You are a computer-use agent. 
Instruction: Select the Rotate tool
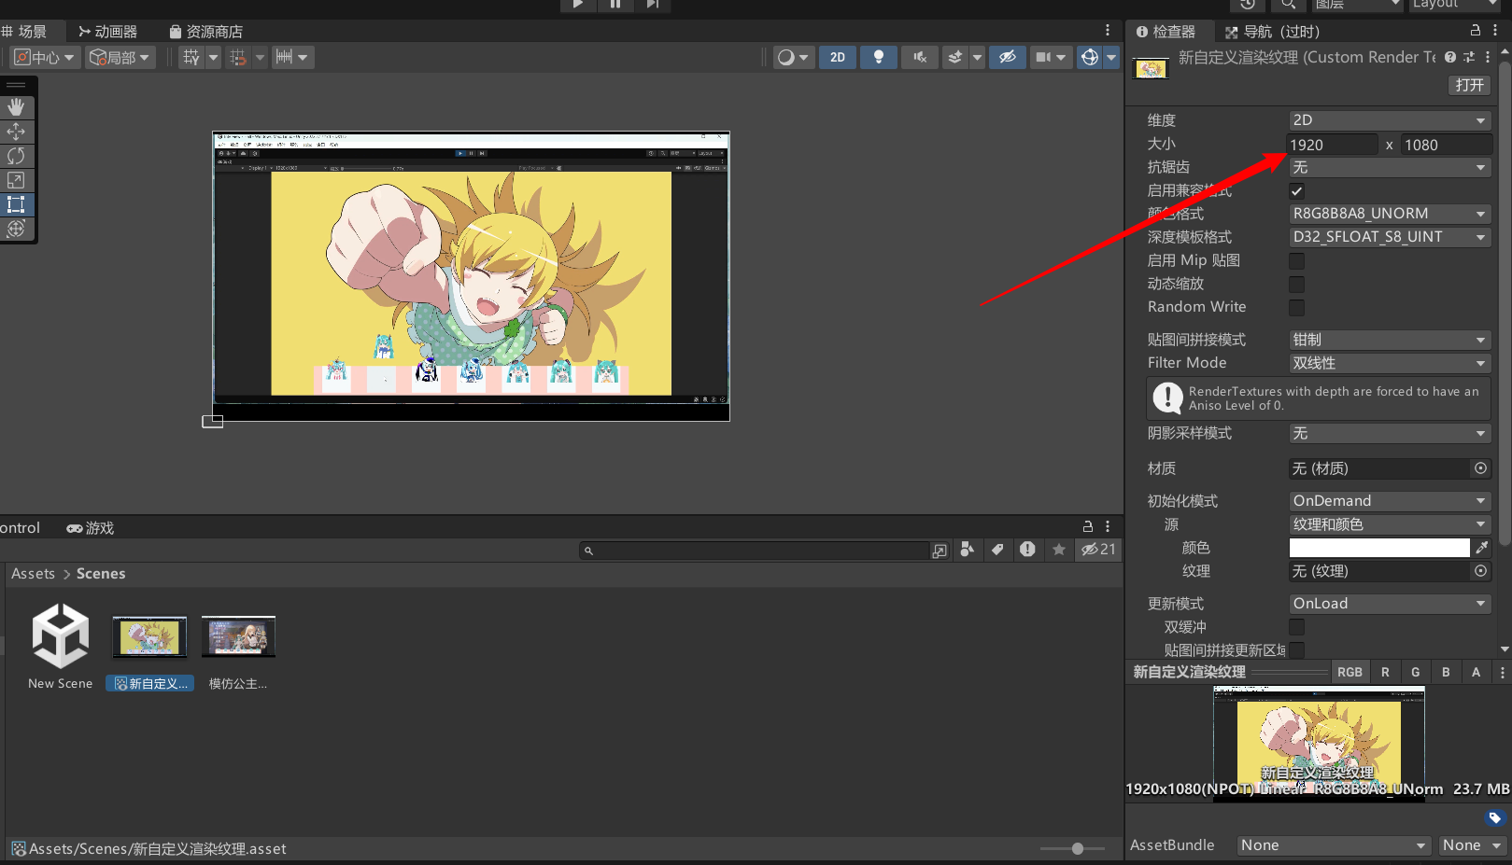(16, 156)
